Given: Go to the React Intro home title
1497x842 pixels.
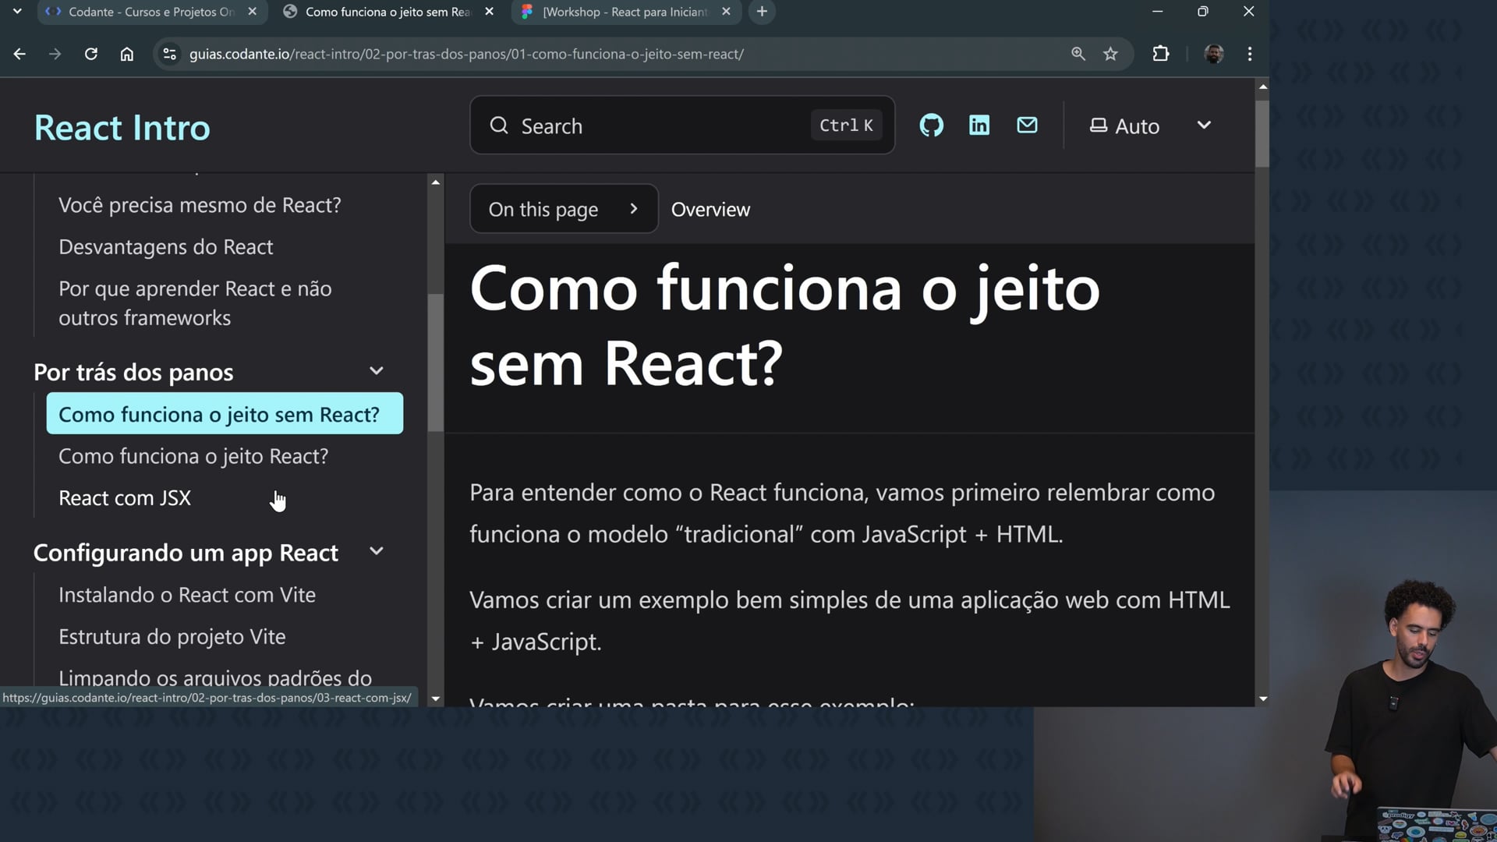Looking at the screenshot, I should click(x=122, y=127).
